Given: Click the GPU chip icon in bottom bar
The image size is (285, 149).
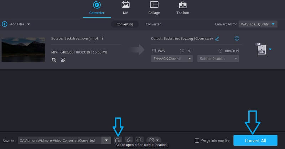Looking at the screenshot, I should pyautogui.click(x=138, y=140).
